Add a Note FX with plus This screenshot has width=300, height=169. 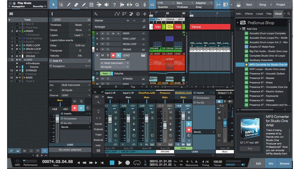tap(89, 61)
